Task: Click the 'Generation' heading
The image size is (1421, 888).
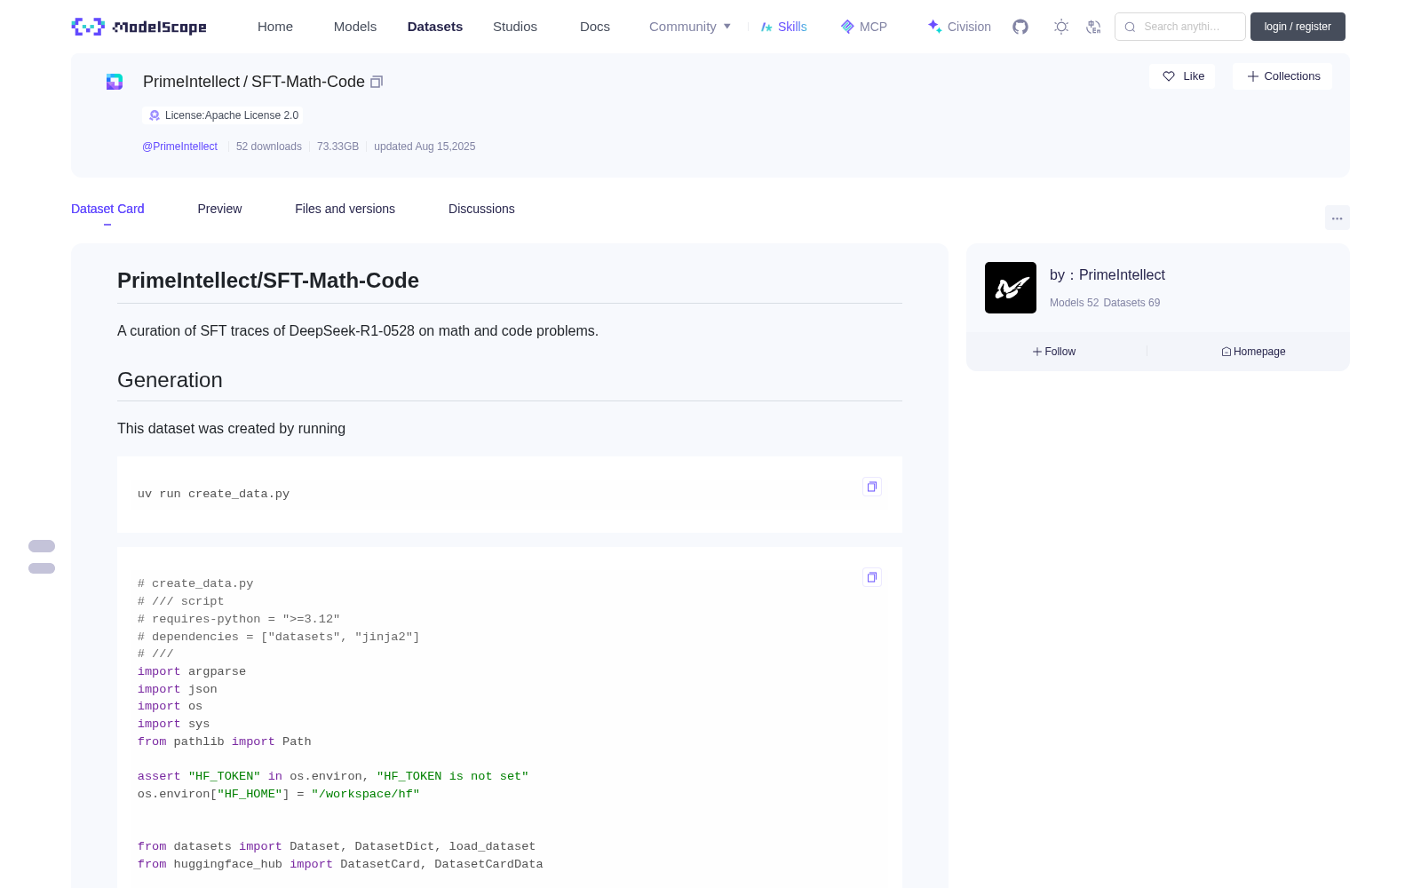Action: pyautogui.click(x=170, y=380)
